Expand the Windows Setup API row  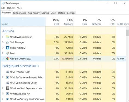(x=3, y=94)
